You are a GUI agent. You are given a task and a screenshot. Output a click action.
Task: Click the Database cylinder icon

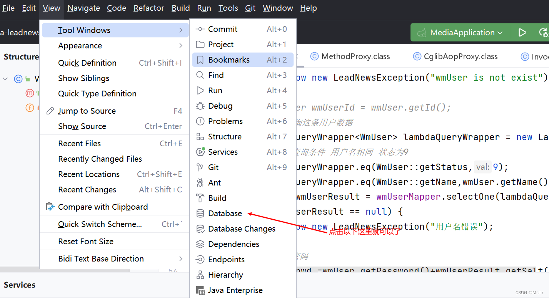(x=200, y=214)
